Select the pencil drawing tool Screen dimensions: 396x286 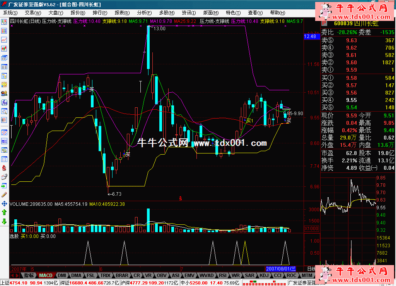point(4,195)
